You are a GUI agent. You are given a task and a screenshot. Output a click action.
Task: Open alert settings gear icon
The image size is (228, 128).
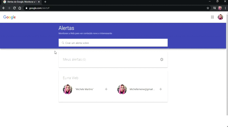(x=162, y=59)
